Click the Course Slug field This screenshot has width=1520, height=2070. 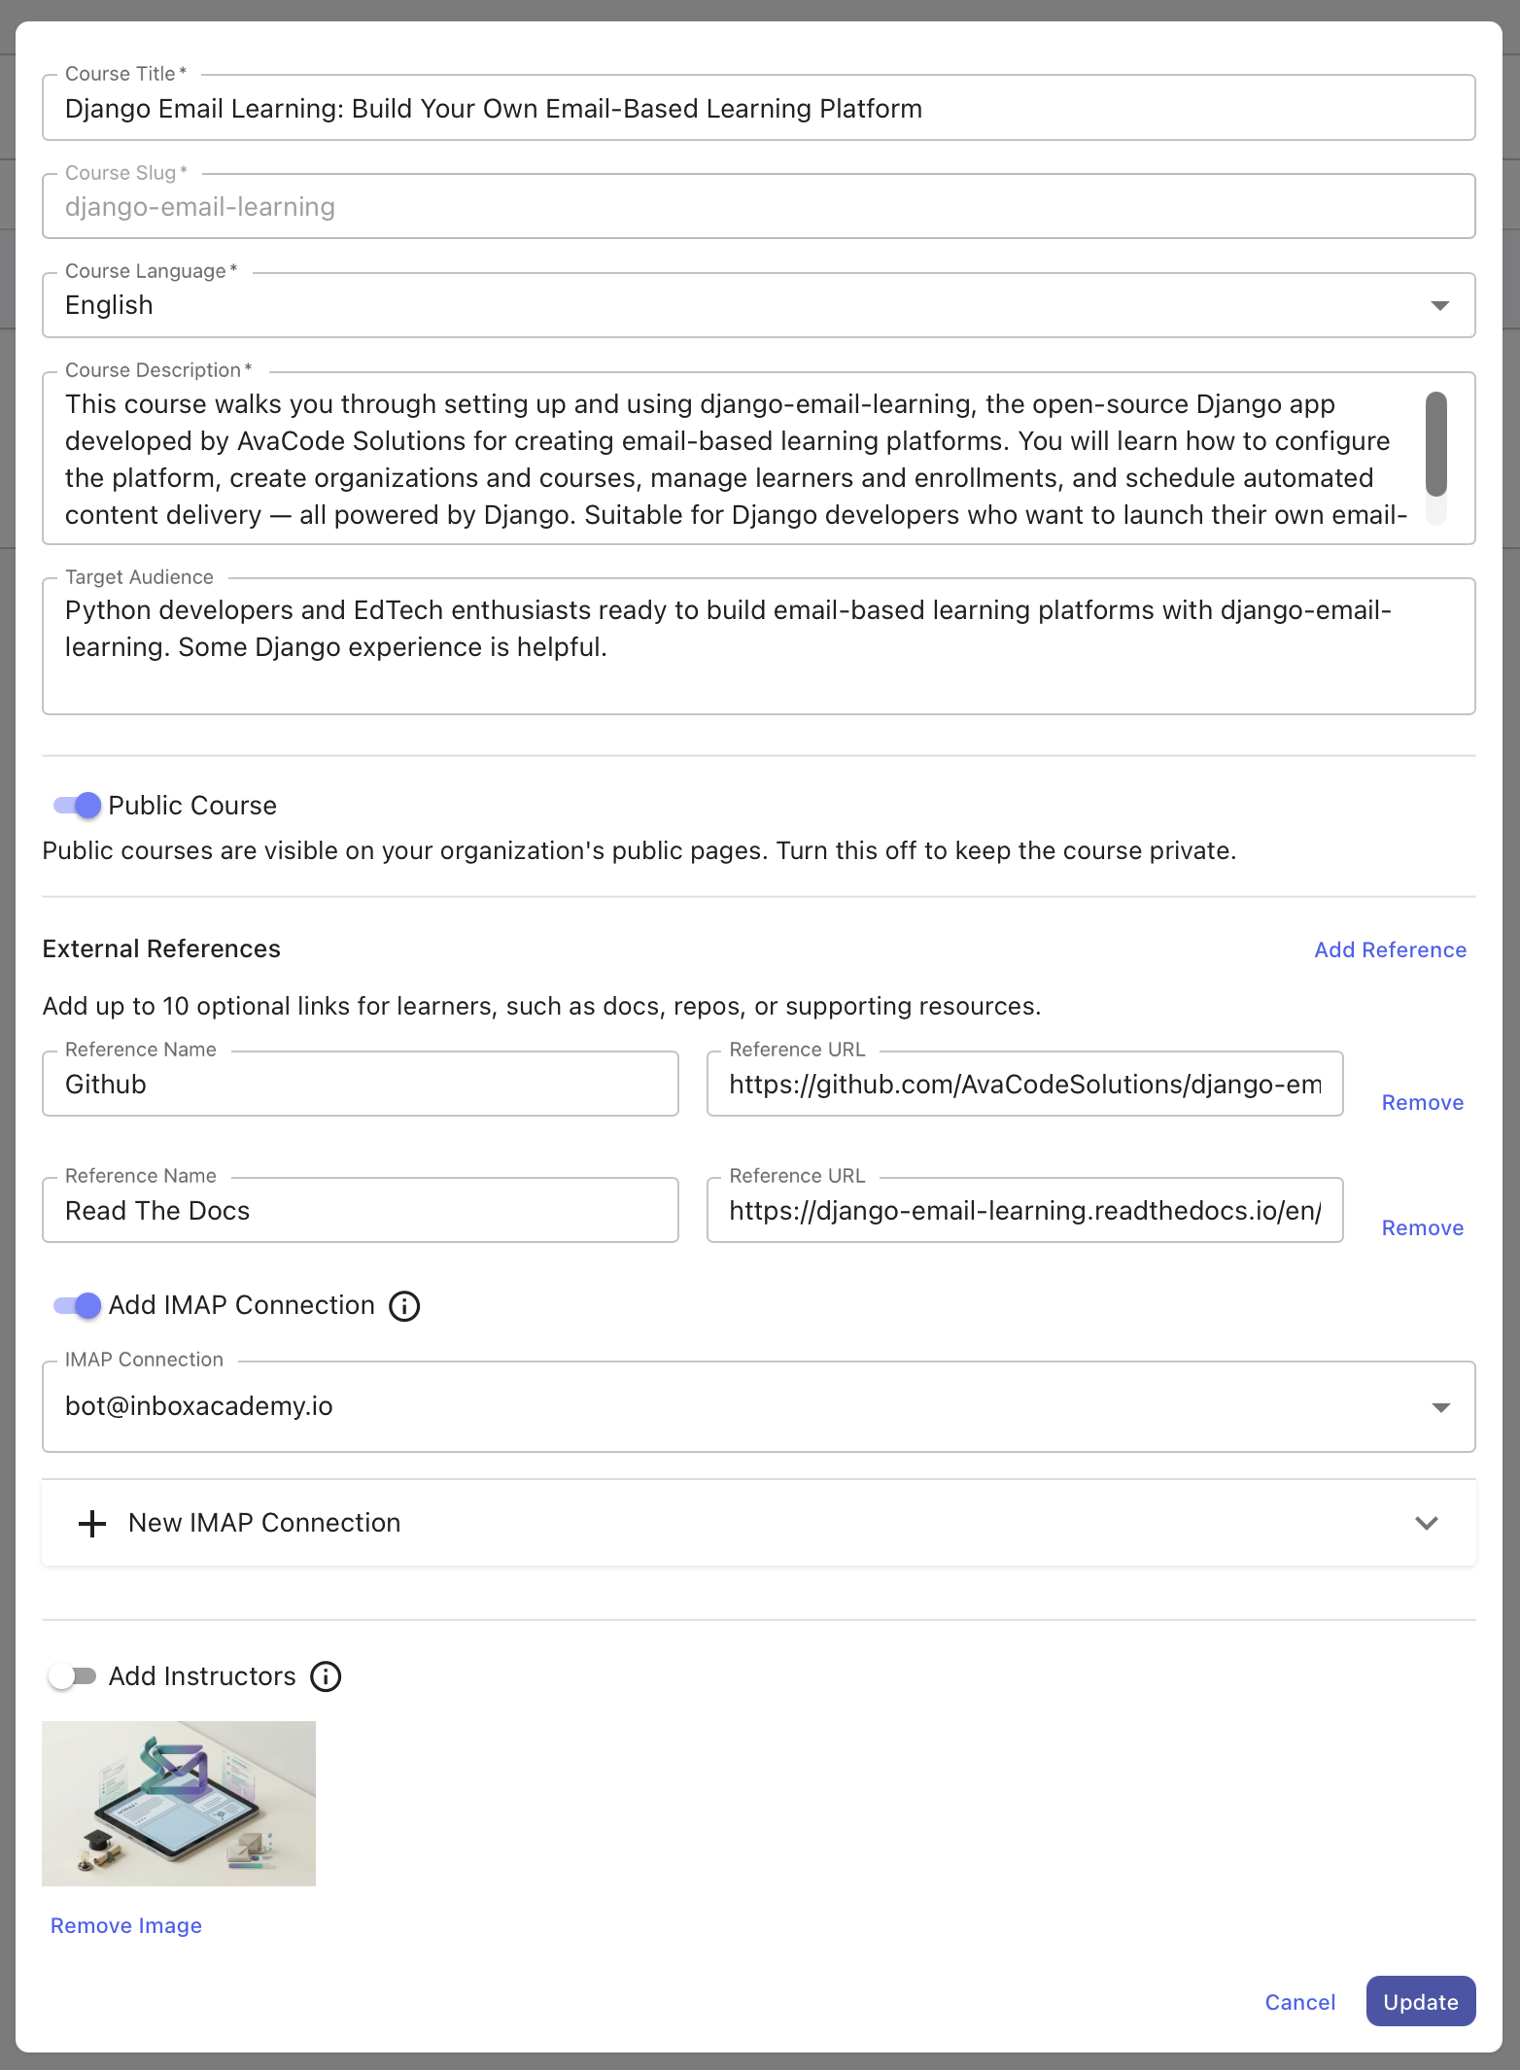point(759,206)
